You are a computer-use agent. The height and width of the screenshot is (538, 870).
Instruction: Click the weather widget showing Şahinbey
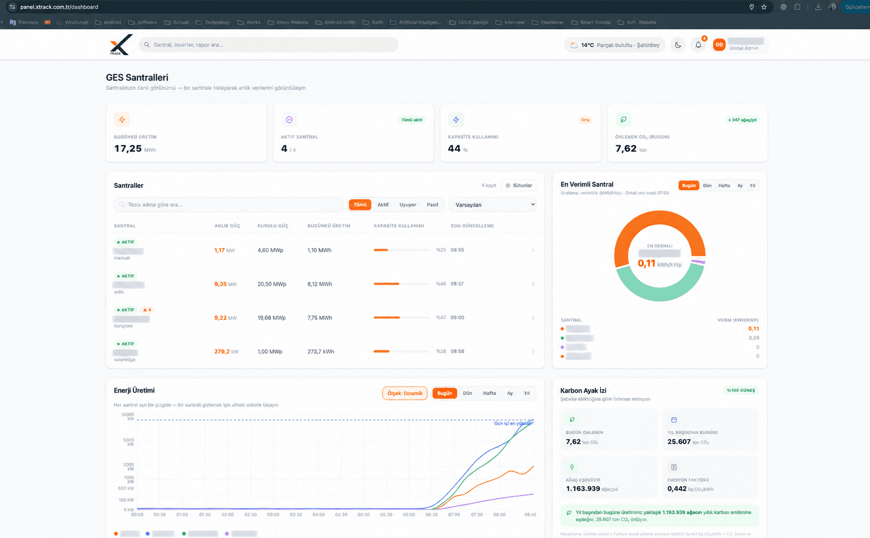(615, 45)
